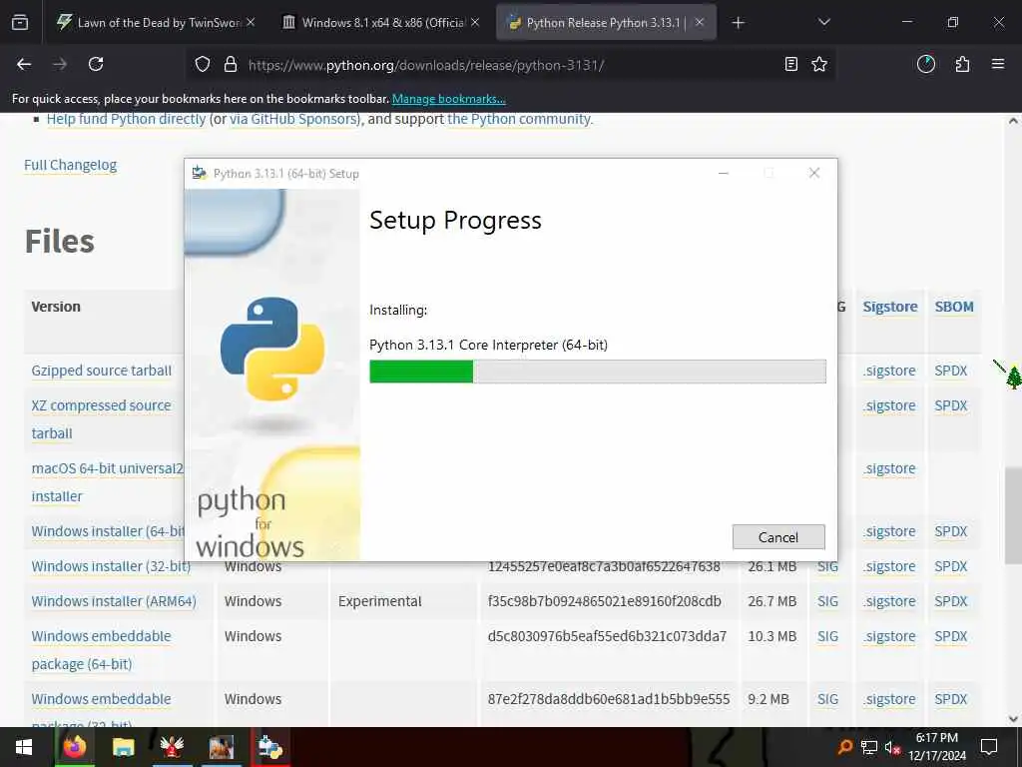Open the Windows Start button
1022x767 pixels.
click(24, 747)
